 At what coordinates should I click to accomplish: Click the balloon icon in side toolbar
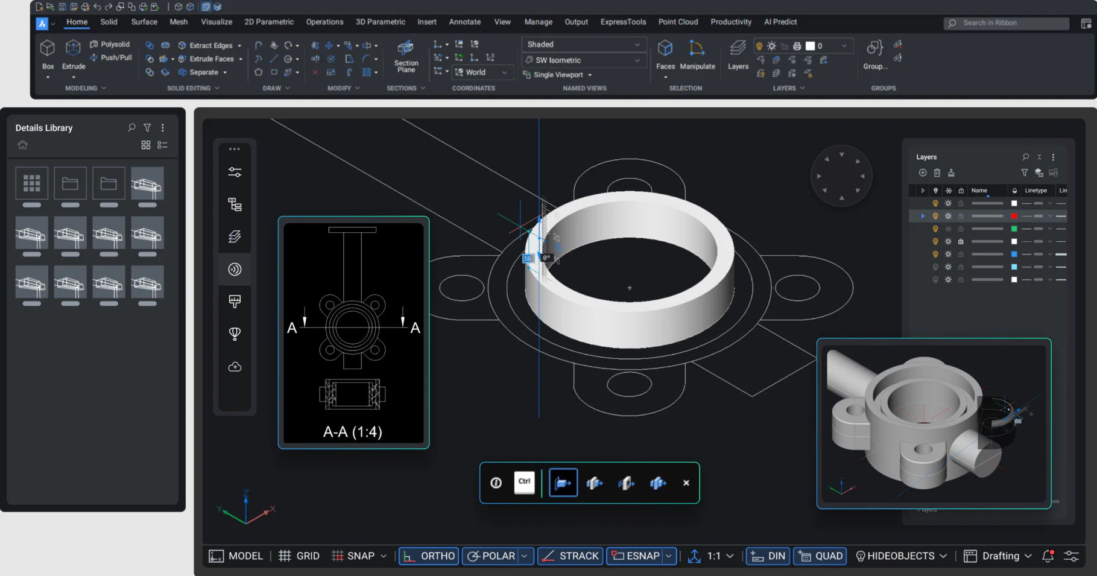point(235,334)
